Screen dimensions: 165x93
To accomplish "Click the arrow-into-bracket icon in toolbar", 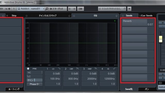I will coord(80,9).
